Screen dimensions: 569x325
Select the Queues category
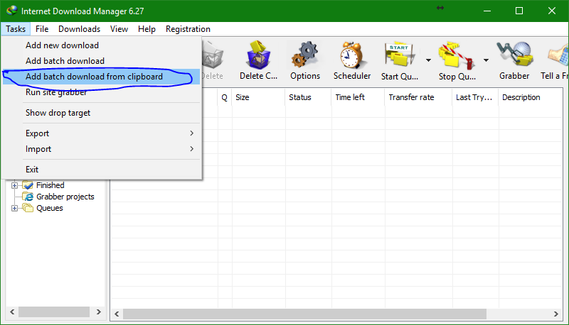50,208
